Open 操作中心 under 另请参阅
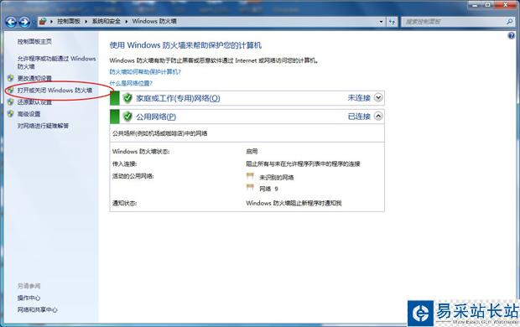Screen dimensions: 520x327 click(x=29, y=298)
